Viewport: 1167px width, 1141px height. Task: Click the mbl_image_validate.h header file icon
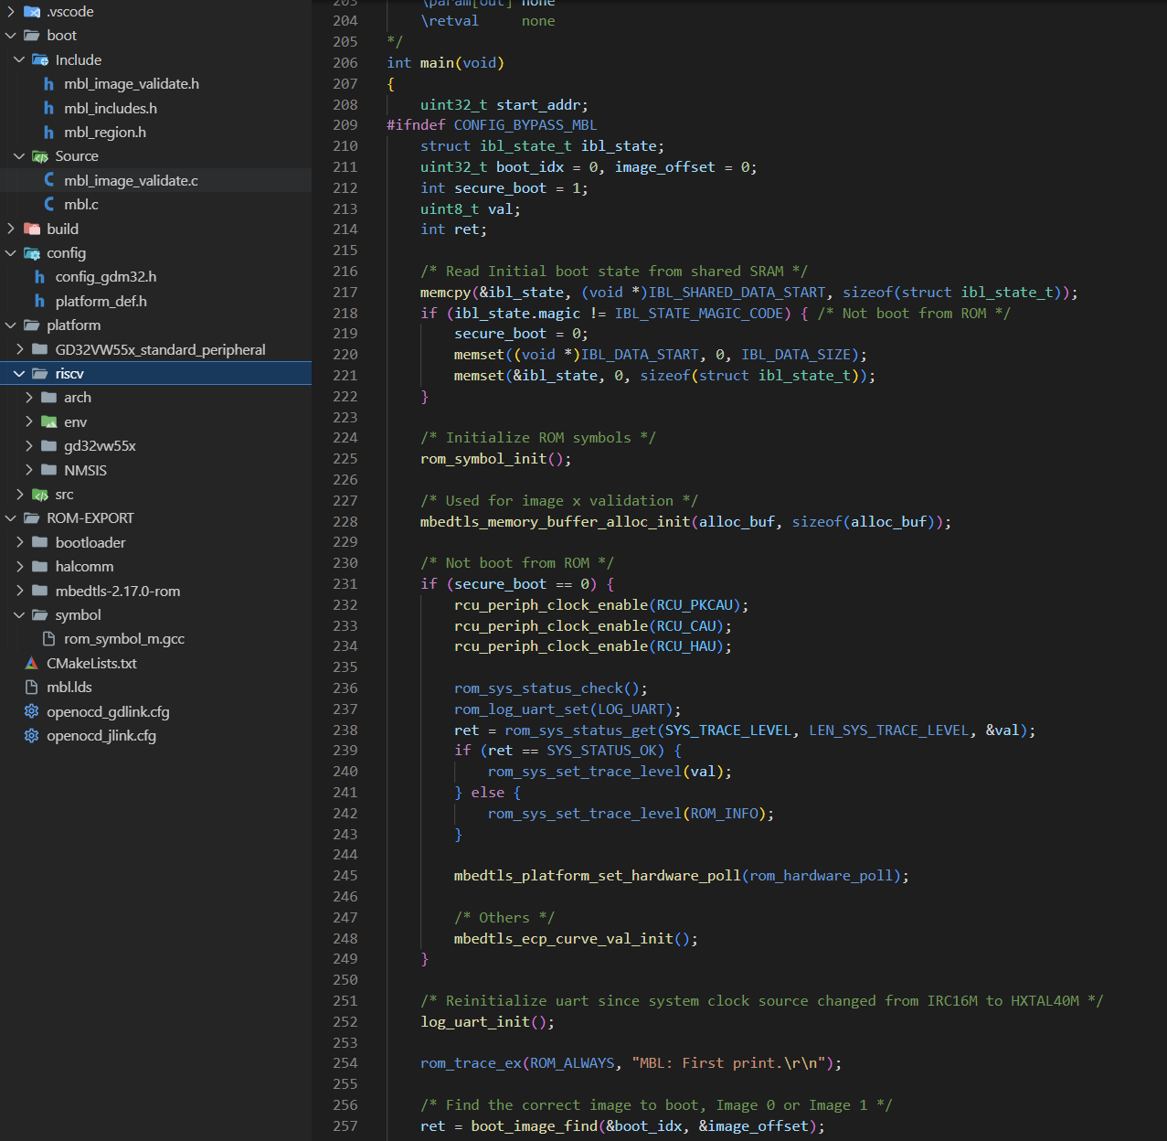[x=49, y=84]
